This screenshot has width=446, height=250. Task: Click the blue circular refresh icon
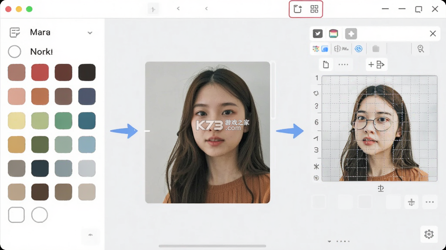pos(359,49)
